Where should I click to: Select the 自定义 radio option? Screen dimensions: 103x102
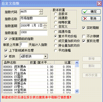[x=61, y=27]
